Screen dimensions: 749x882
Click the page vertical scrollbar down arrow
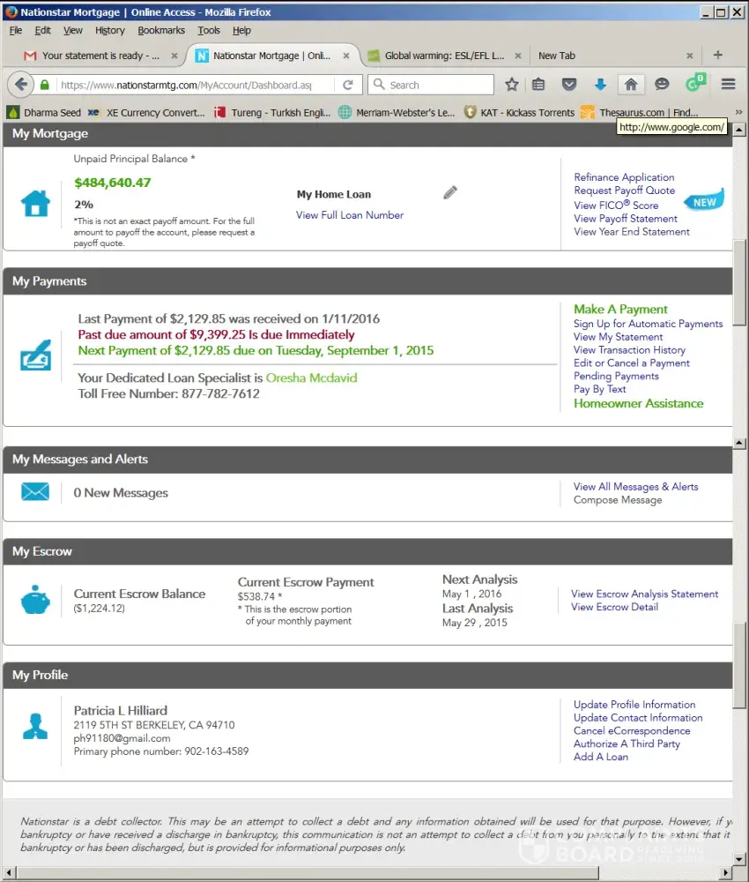(739, 859)
